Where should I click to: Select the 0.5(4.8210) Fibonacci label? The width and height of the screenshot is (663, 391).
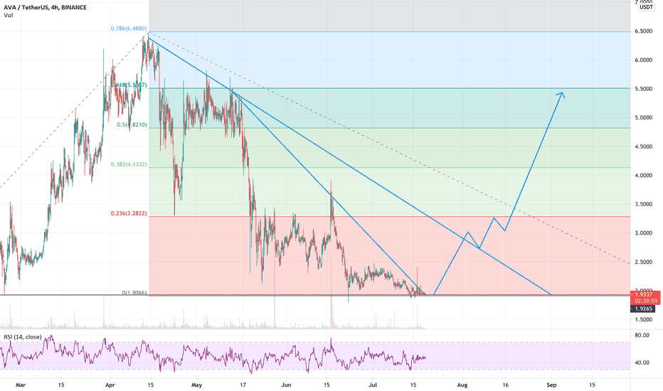[x=132, y=124]
